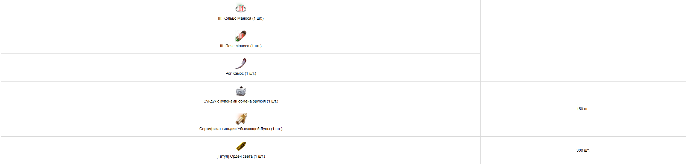Click the Пояс Маноса belt icon
The height and width of the screenshot is (165, 687).
pos(241,36)
